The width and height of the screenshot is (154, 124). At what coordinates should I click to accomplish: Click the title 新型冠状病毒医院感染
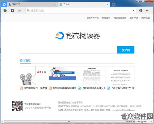[x=64, y=88]
